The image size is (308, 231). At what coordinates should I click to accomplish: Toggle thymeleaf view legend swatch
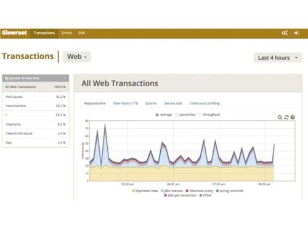tap(134, 191)
